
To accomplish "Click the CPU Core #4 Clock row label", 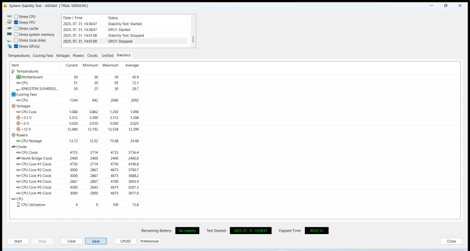I will tap(36, 182).
